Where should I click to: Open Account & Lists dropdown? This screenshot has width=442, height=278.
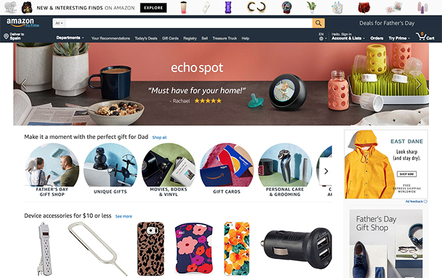click(x=348, y=38)
